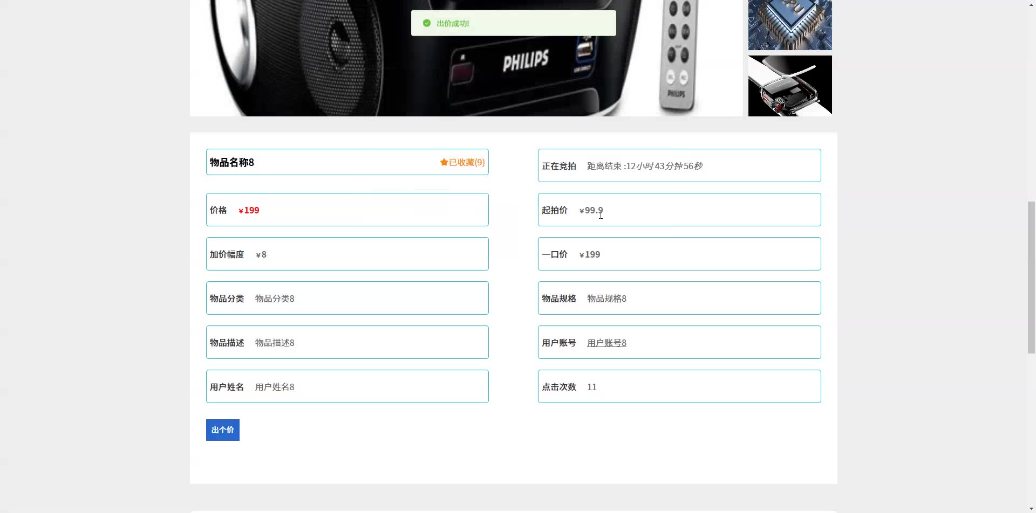Click the scrollbar down arrow
The height and width of the screenshot is (513, 1036).
(x=1032, y=509)
